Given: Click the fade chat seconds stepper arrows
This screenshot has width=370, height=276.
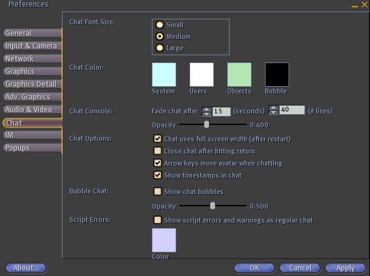Looking at the screenshot, I should (x=206, y=110).
